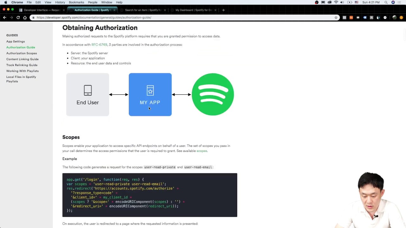Click the Example subheading
The width and height of the screenshot is (406, 228).
tap(70, 159)
